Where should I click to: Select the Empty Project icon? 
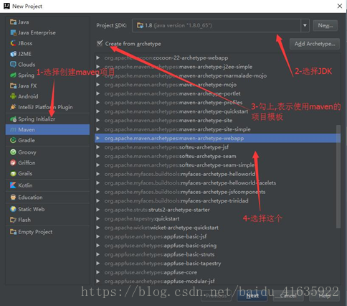13,232
